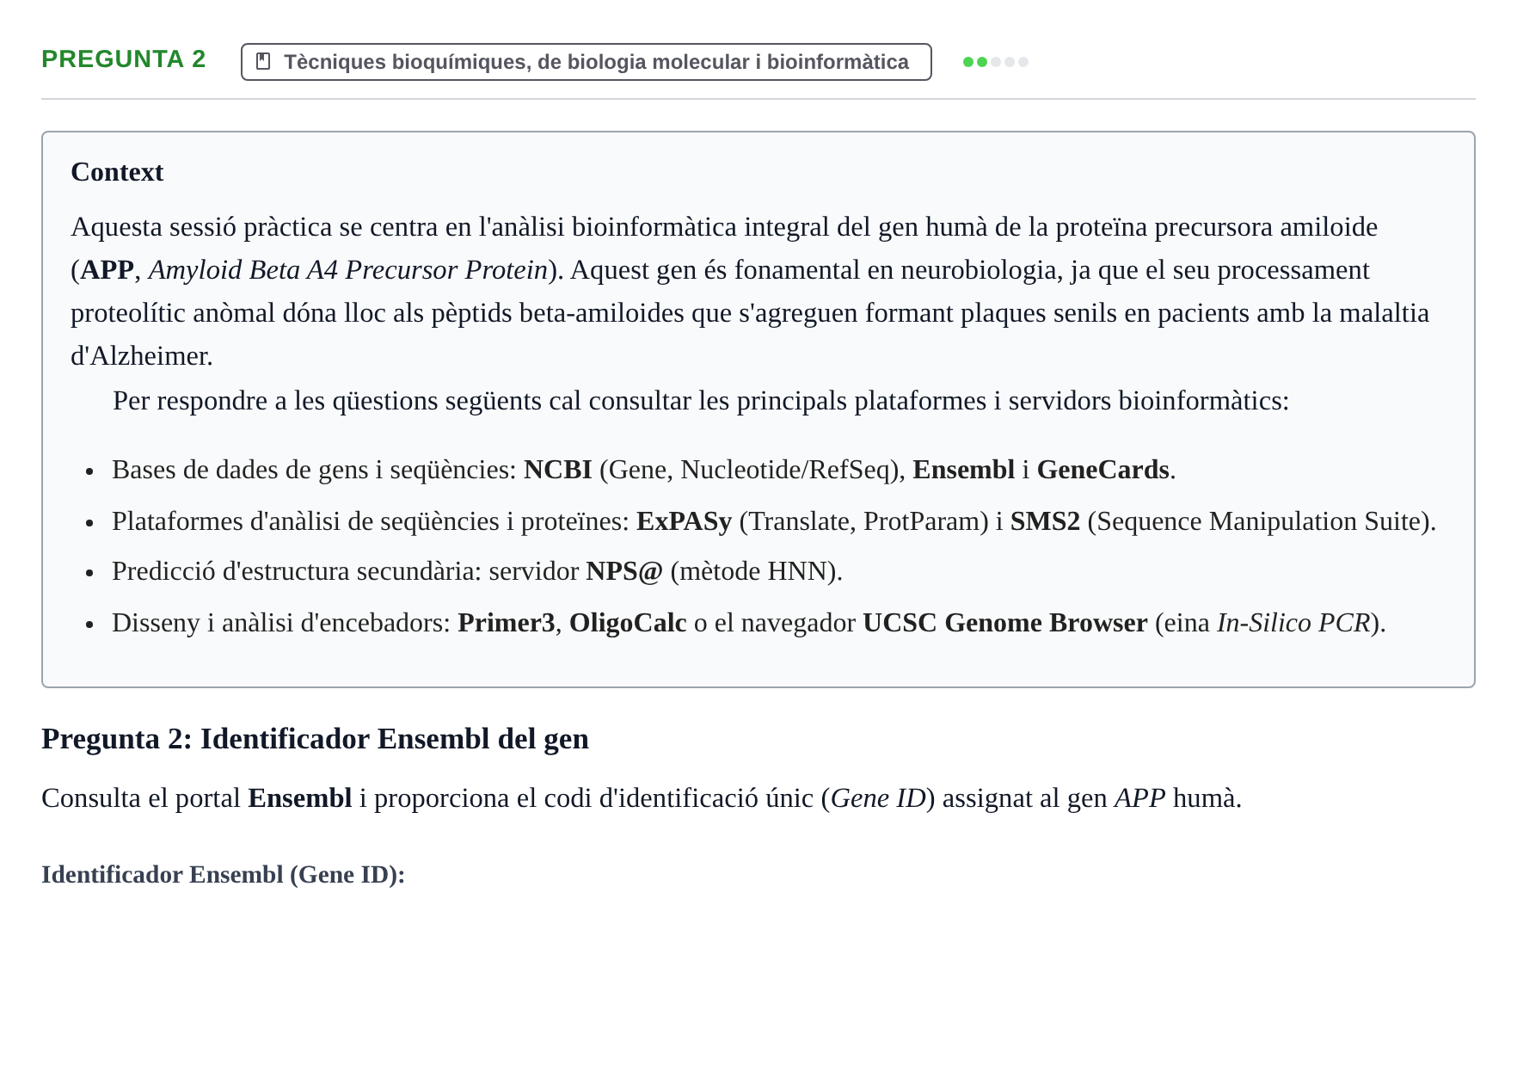Click the 'Context' heading
Image resolution: width=1517 pixels, height=1065 pixels.
click(x=117, y=172)
